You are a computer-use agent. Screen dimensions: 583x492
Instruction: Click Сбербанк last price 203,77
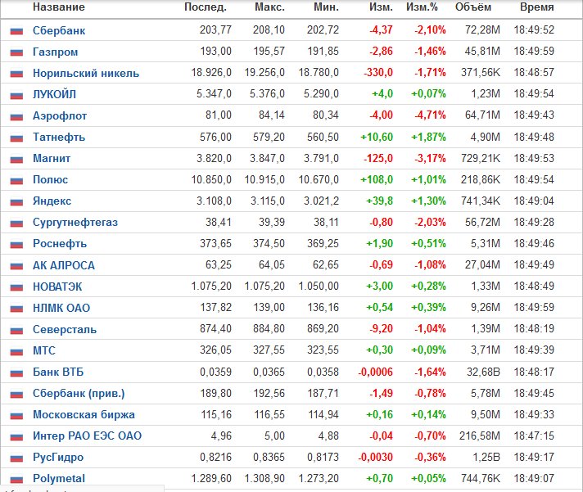(x=215, y=29)
